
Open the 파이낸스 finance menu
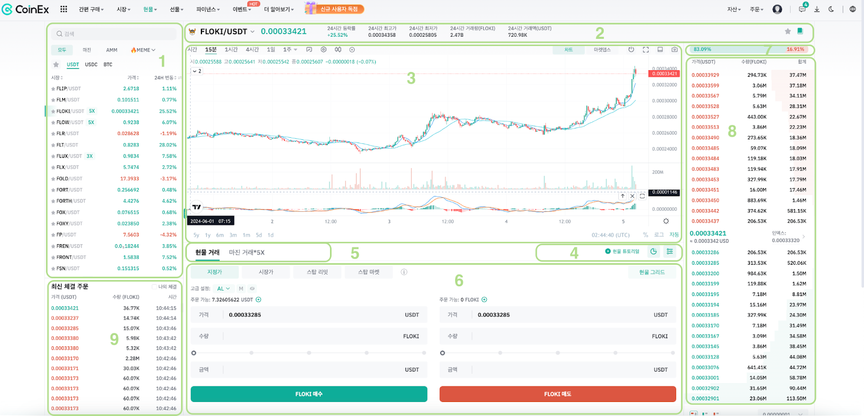click(208, 9)
